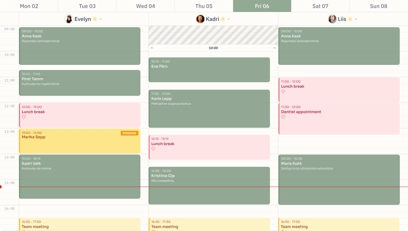The image size is (408, 231).
Task: Switch to the Sun 08 day tab
Action: pyautogui.click(x=379, y=6)
